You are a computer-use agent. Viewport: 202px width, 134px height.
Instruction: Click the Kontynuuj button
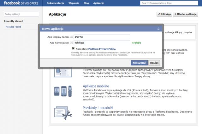[x=139, y=63]
